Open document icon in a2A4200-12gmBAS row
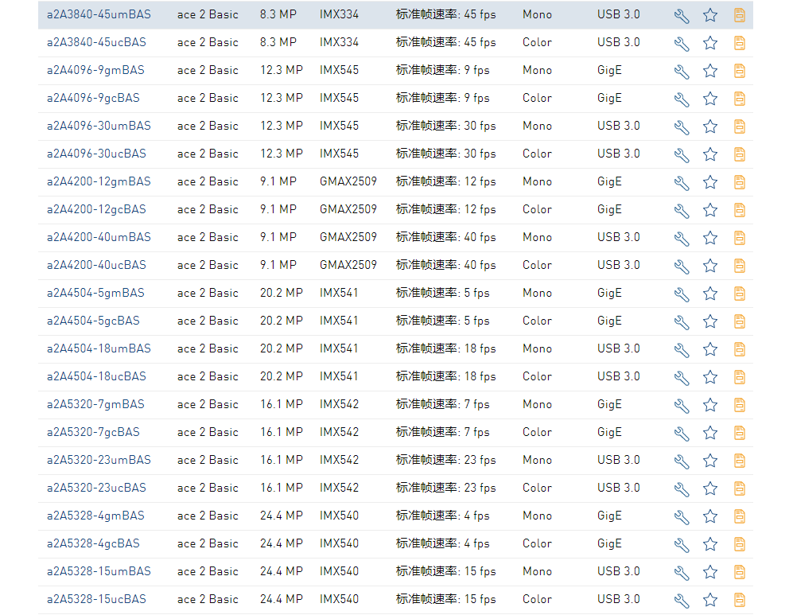This screenshot has height=615, width=793. (740, 182)
